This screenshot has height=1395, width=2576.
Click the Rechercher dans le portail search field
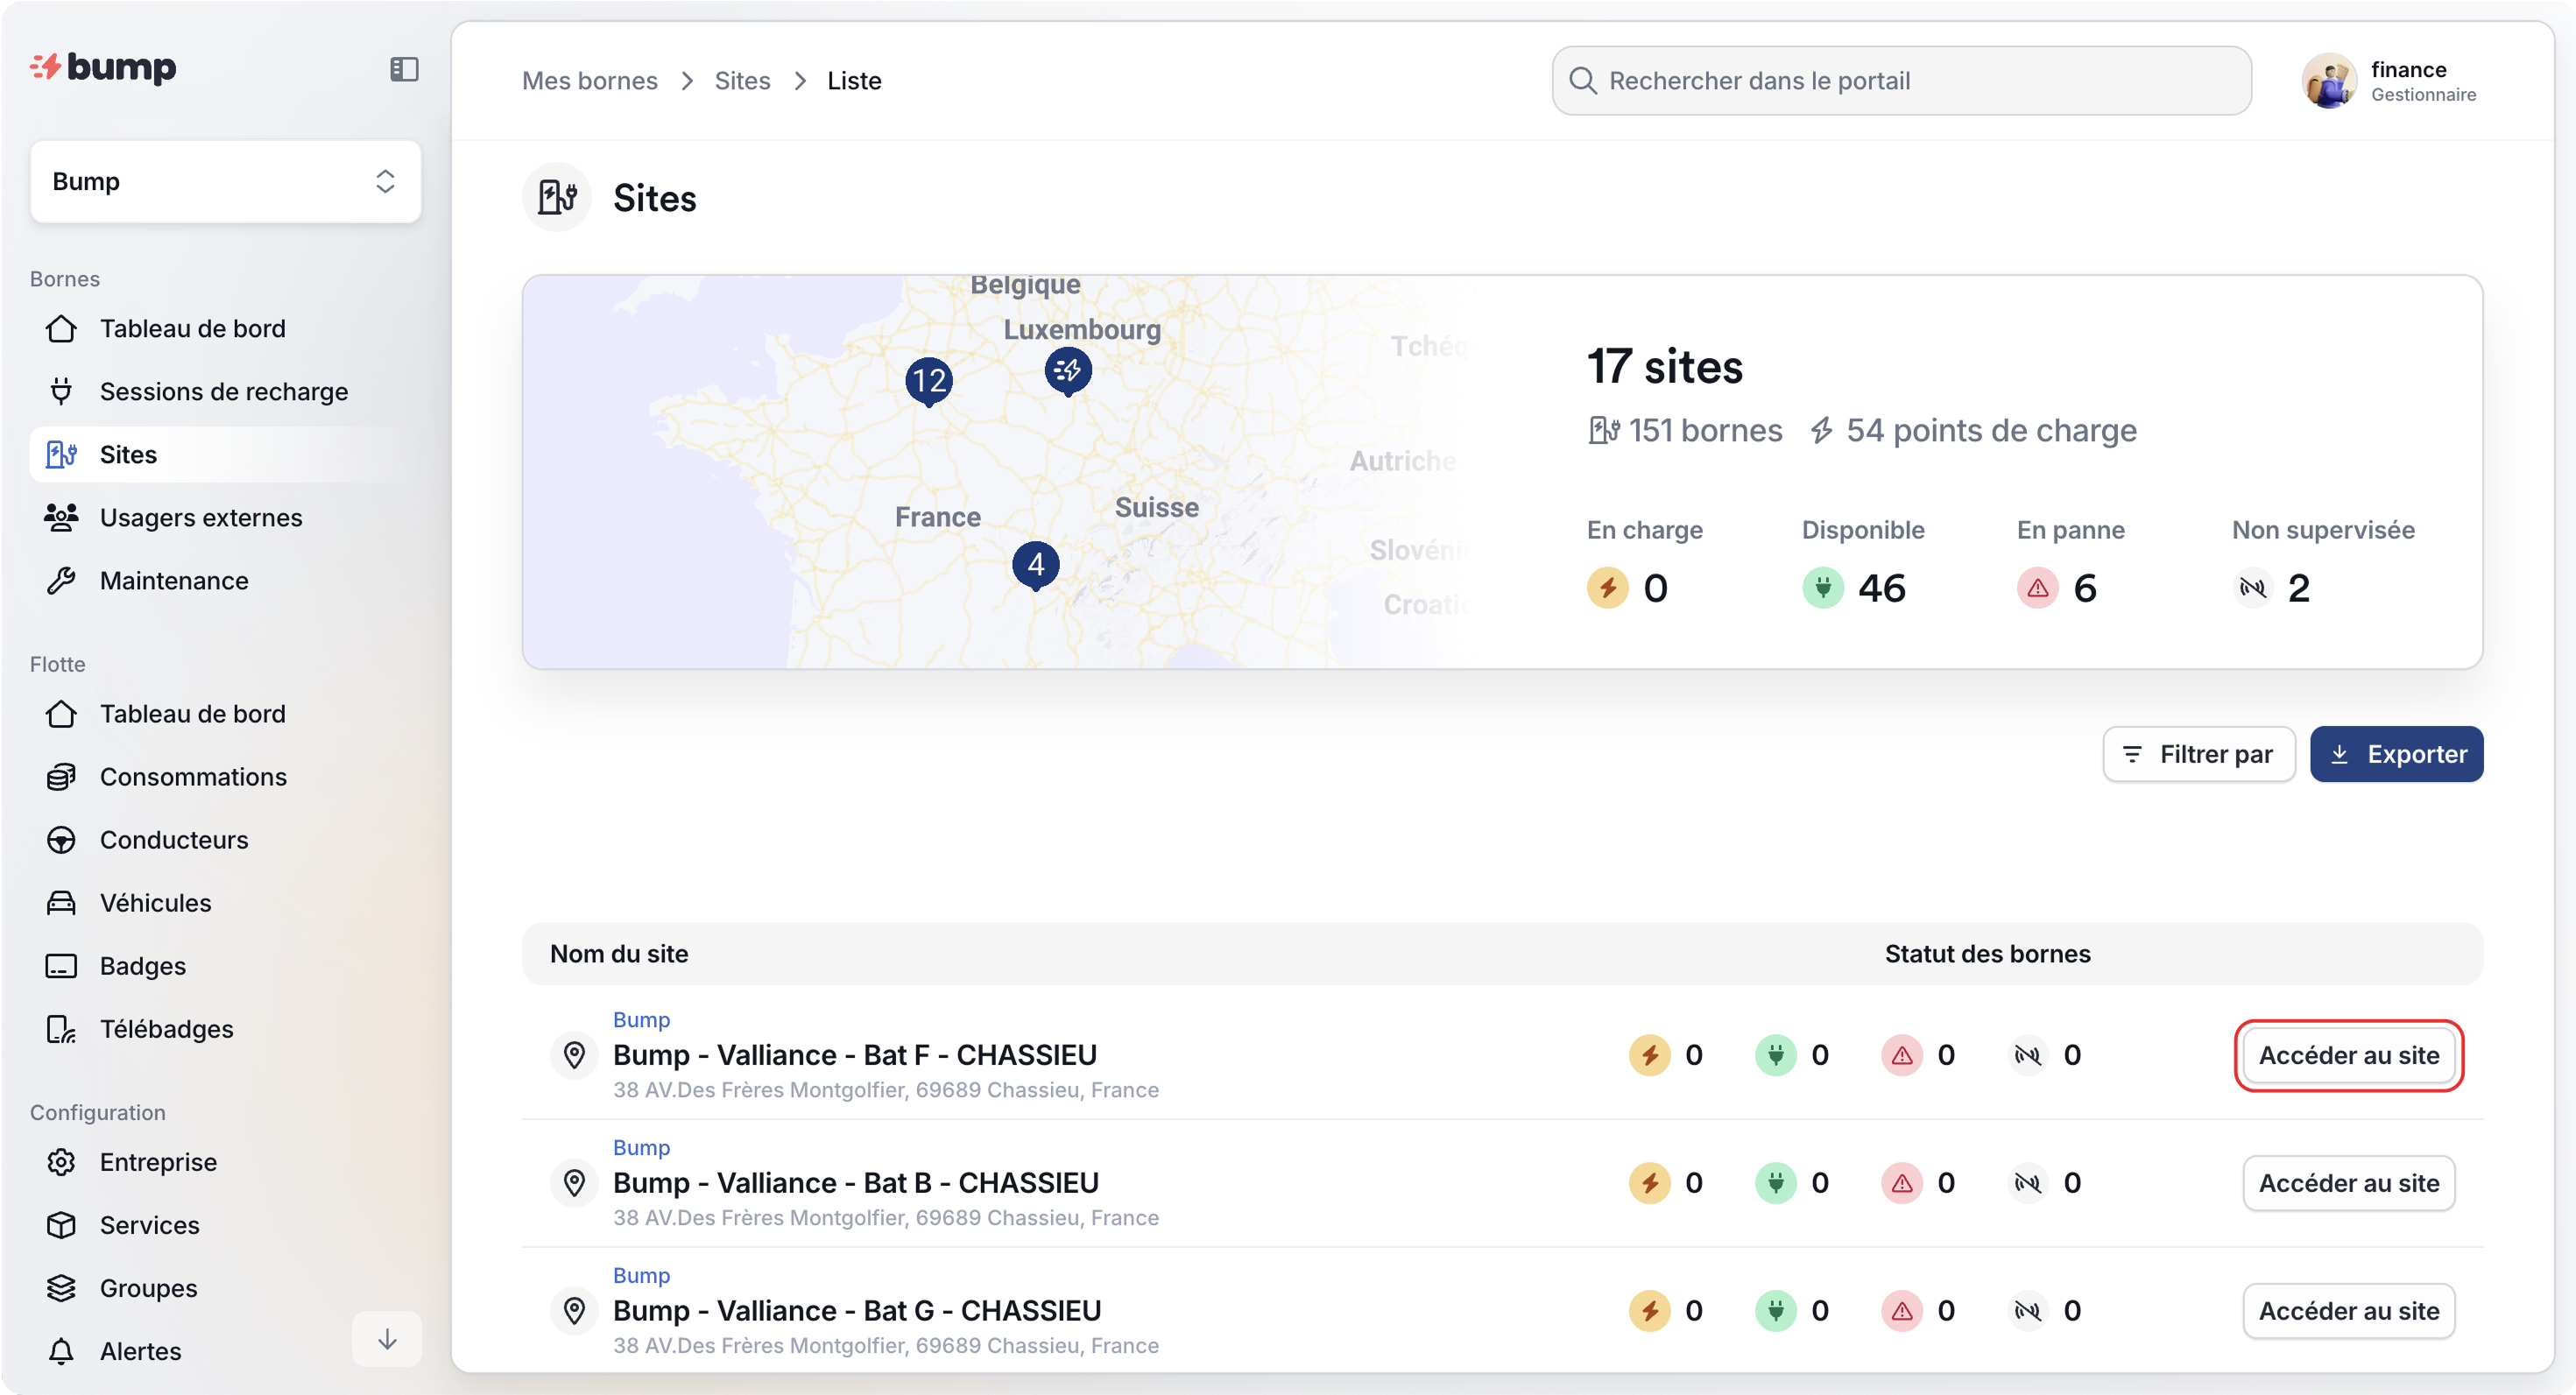pyautogui.click(x=1900, y=81)
